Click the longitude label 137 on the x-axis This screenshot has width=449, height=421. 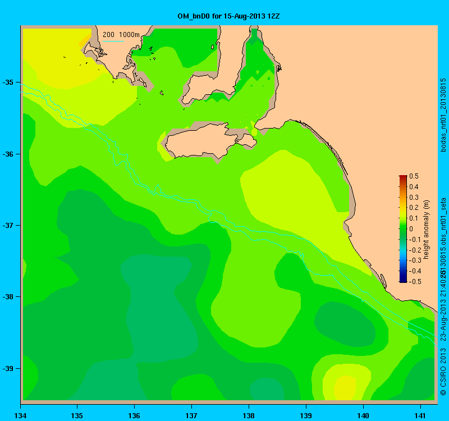coord(191,415)
